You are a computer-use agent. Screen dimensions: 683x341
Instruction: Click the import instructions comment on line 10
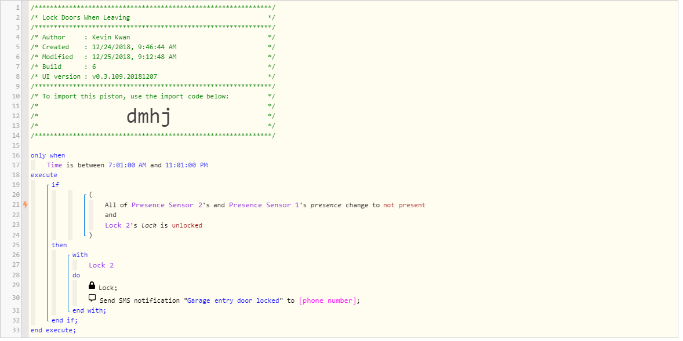(153, 96)
